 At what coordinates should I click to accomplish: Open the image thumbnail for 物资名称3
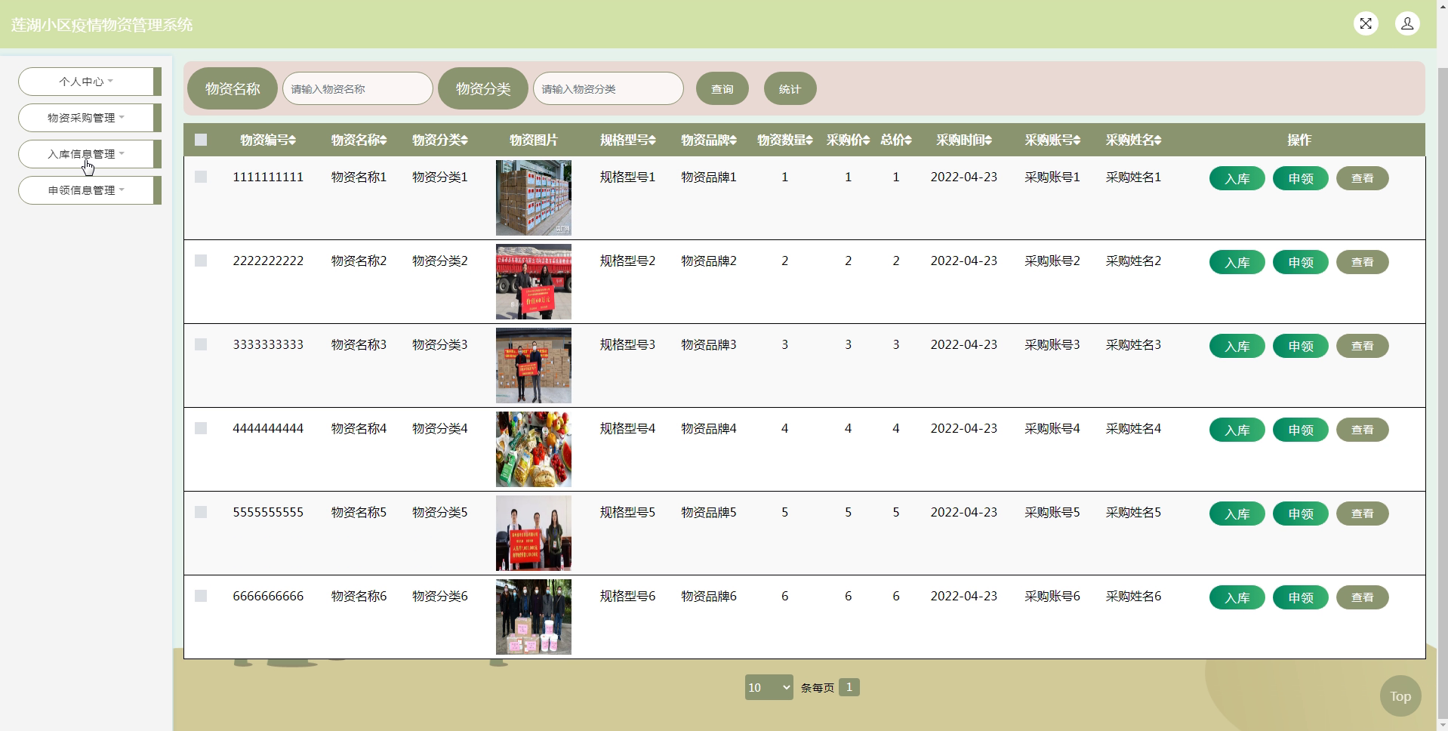(534, 365)
